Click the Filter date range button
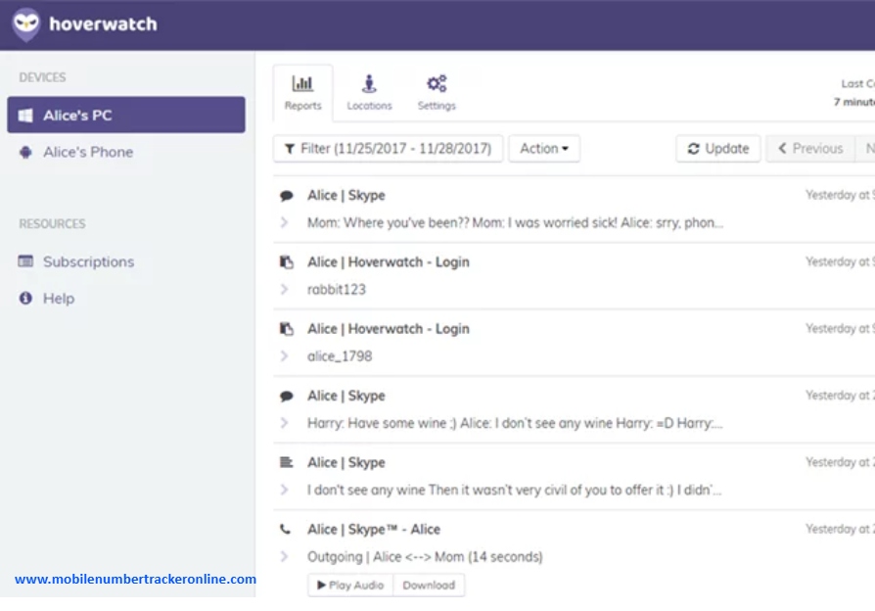 (388, 149)
